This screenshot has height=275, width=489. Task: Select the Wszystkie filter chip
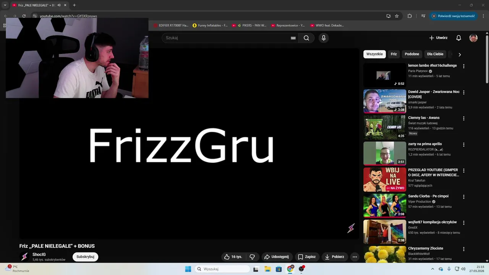pos(374,54)
